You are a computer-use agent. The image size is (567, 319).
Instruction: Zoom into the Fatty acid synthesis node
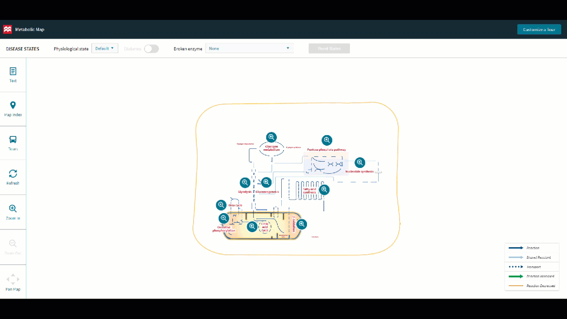324,189
